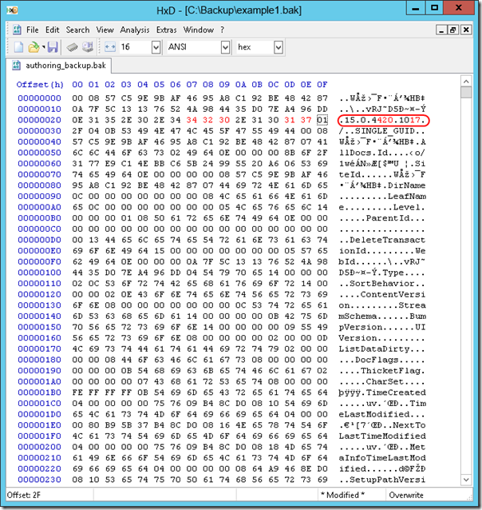The width and height of the screenshot is (482, 510).
Task: Click decoded text ....ThicketFlag.
Action: [x=382, y=370]
